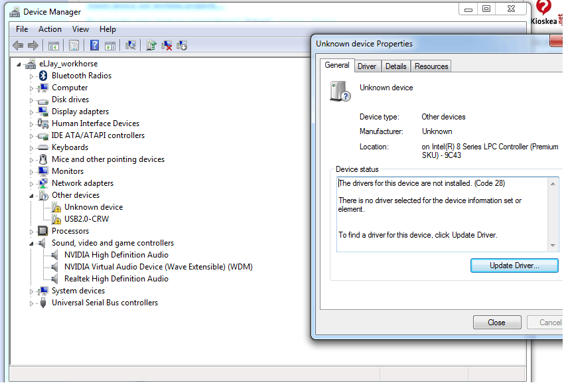Select the Network adapters label
This screenshot has height=383, width=566.
pos(83,183)
